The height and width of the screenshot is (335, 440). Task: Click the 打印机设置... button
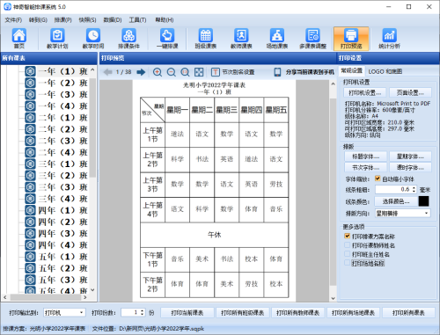pos(365,93)
